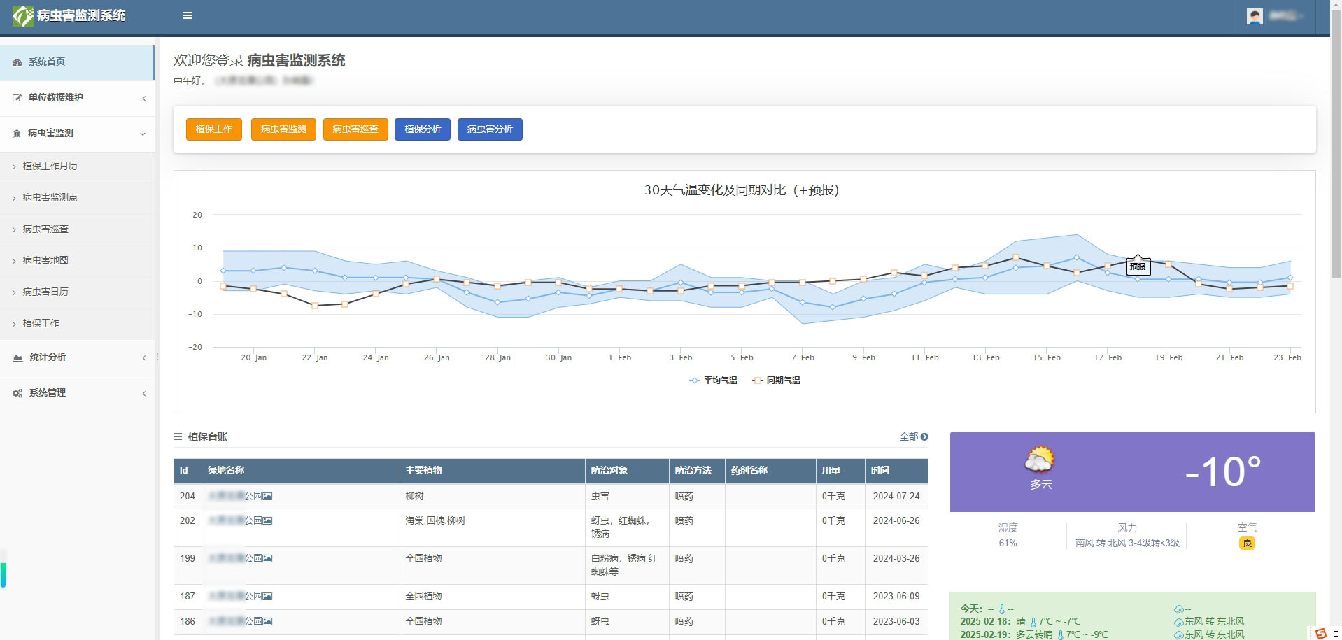Click the Sogou input method tray icon
Image resolution: width=1342 pixels, height=640 pixels.
(x=1321, y=633)
